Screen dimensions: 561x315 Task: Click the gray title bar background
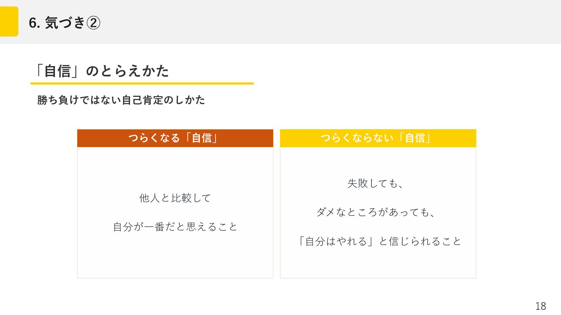(x=321, y=22)
